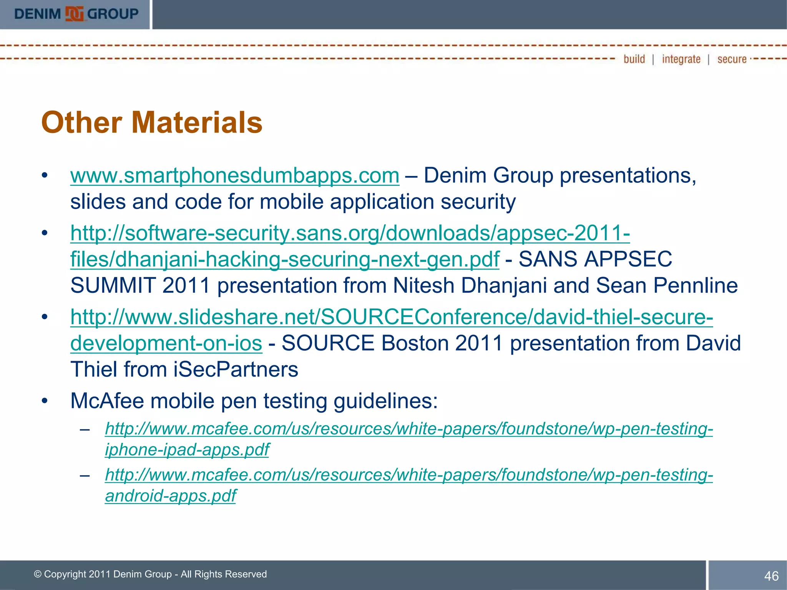Click the word 'build' in tagline

coord(634,59)
